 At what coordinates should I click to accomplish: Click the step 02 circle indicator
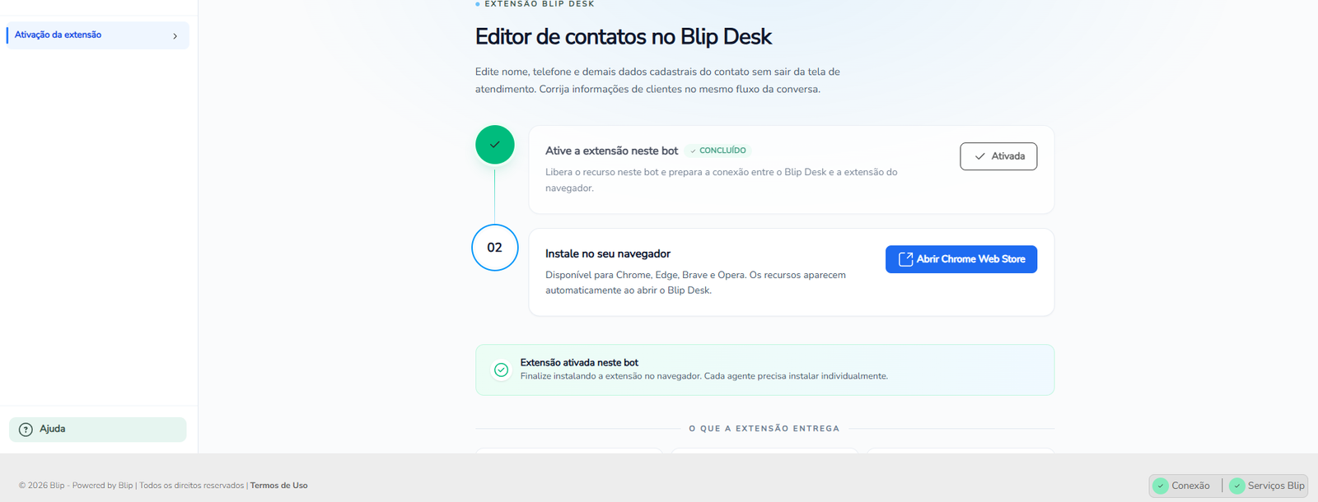[495, 248]
